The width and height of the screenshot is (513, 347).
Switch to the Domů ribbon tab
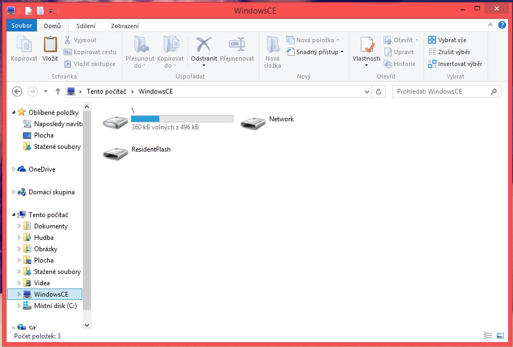coord(53,26)
